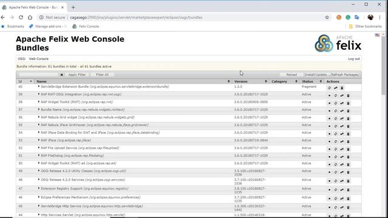Click the page vertical scrollbar thumb
Screen dimensions: 388x218
[383, 65]
